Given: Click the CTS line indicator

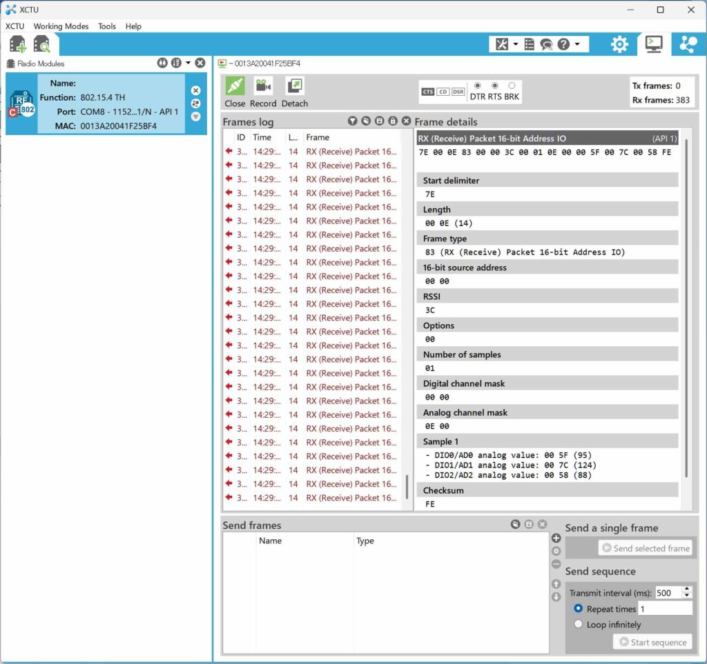Looking at the screenshot, I should pyautogui.click(x=427, y=92).
